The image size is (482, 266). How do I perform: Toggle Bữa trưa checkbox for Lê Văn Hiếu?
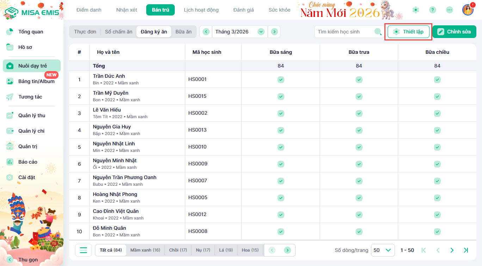click(359, 113)
